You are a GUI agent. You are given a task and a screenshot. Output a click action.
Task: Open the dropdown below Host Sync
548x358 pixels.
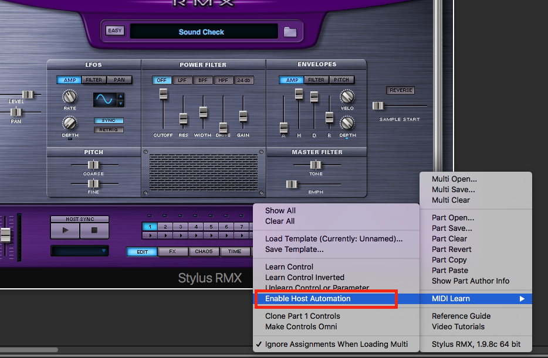pyautogui.click(x=79, y=251)
